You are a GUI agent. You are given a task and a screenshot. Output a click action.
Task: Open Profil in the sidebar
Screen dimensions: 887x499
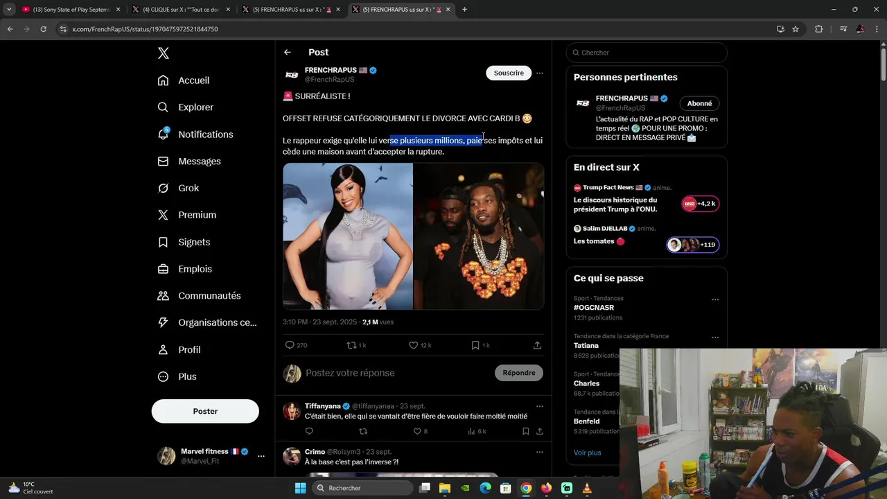179,350
